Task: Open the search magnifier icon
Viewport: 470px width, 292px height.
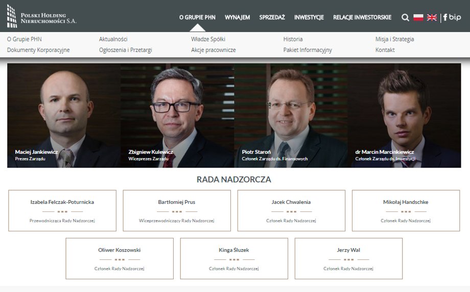Action: tap(405, 18)
